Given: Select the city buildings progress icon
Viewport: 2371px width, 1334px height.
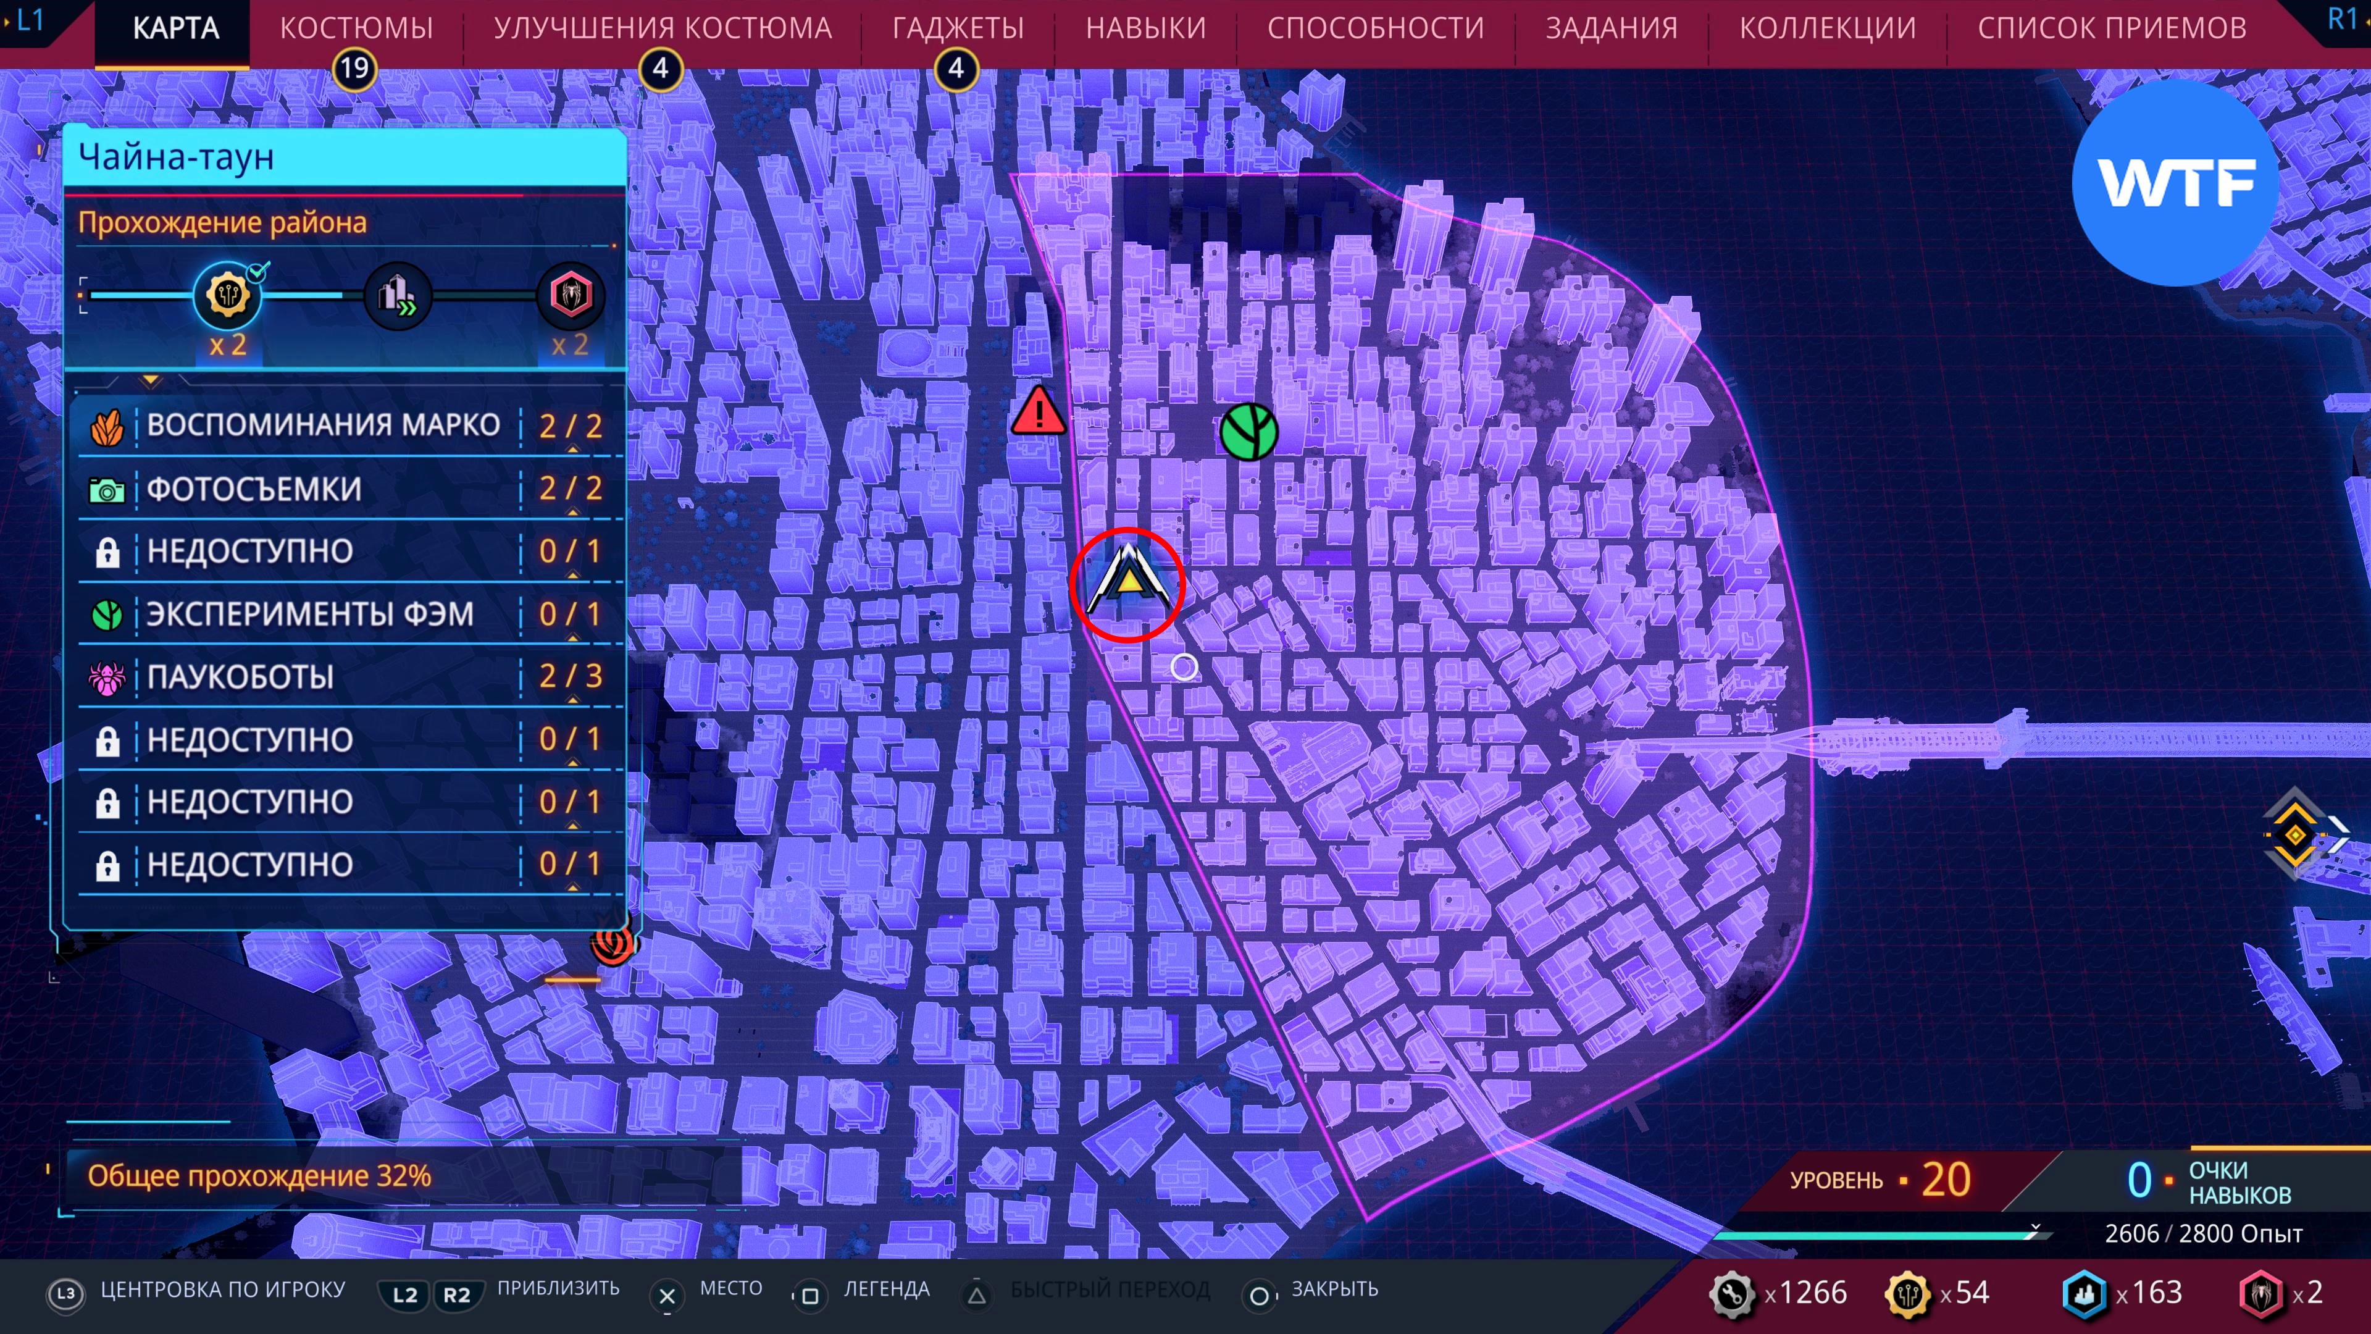Looking at the screenshot, I should [398, 296].
